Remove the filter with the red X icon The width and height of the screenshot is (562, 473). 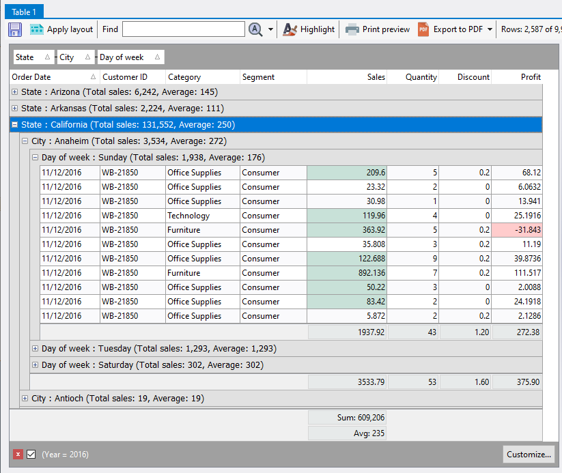[x=18, y=455]
